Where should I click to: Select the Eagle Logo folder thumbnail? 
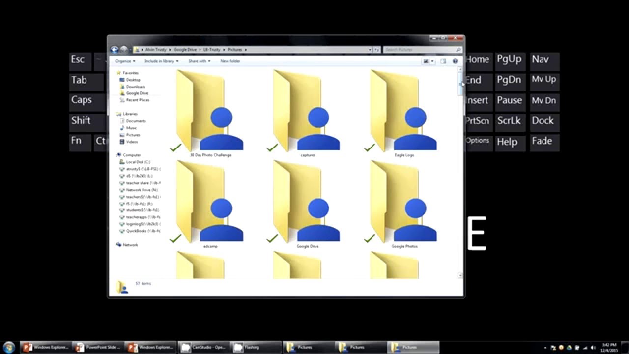coord(404,113)
